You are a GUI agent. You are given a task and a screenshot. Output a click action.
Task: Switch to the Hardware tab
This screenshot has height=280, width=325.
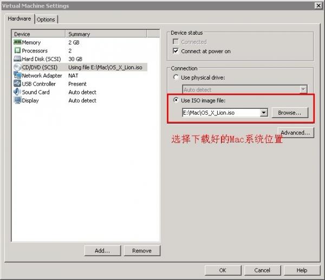tap(19, 18)
